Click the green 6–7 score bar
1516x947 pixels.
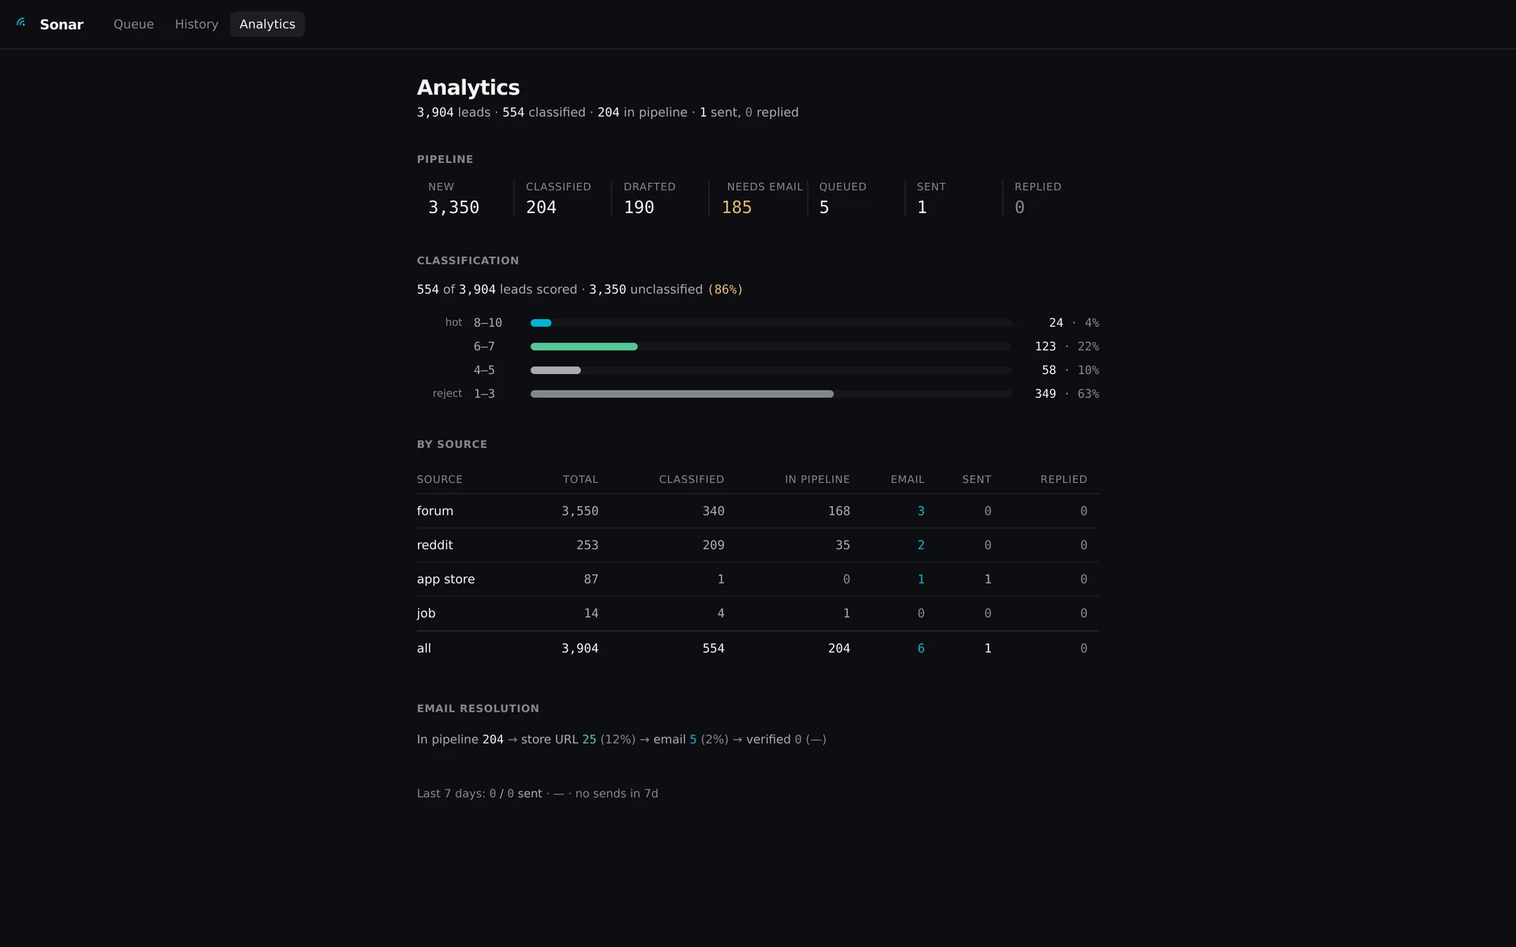point(584,346)
